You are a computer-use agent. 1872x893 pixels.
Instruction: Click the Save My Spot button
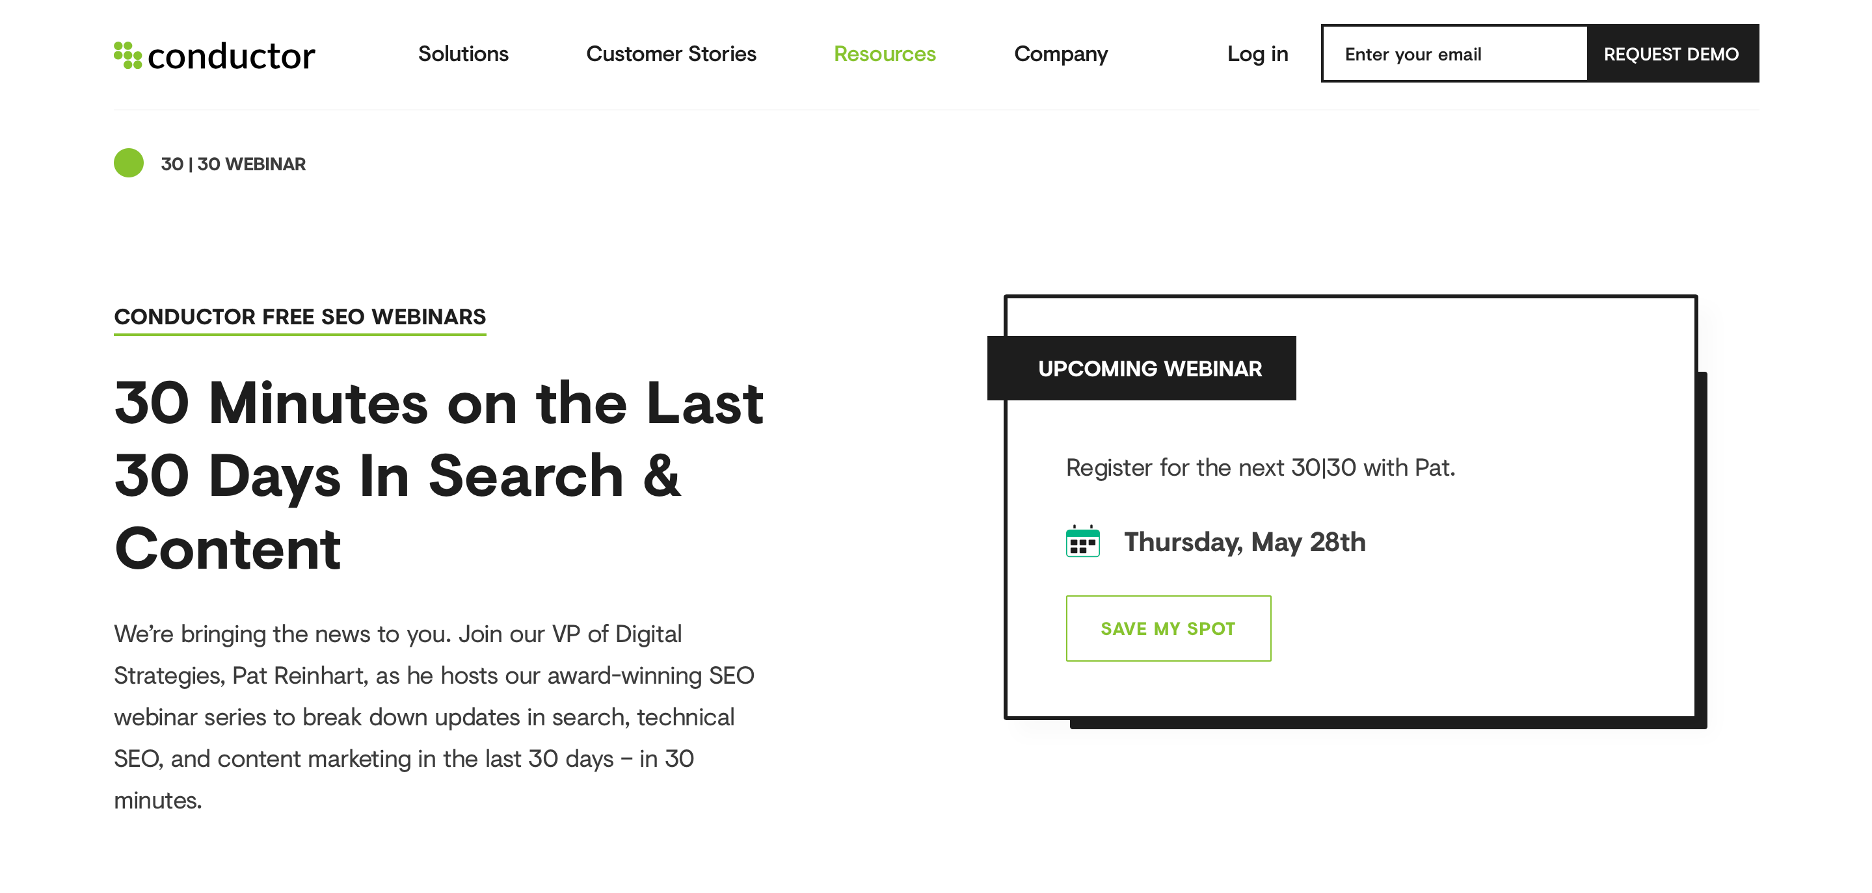point(1168,628)
